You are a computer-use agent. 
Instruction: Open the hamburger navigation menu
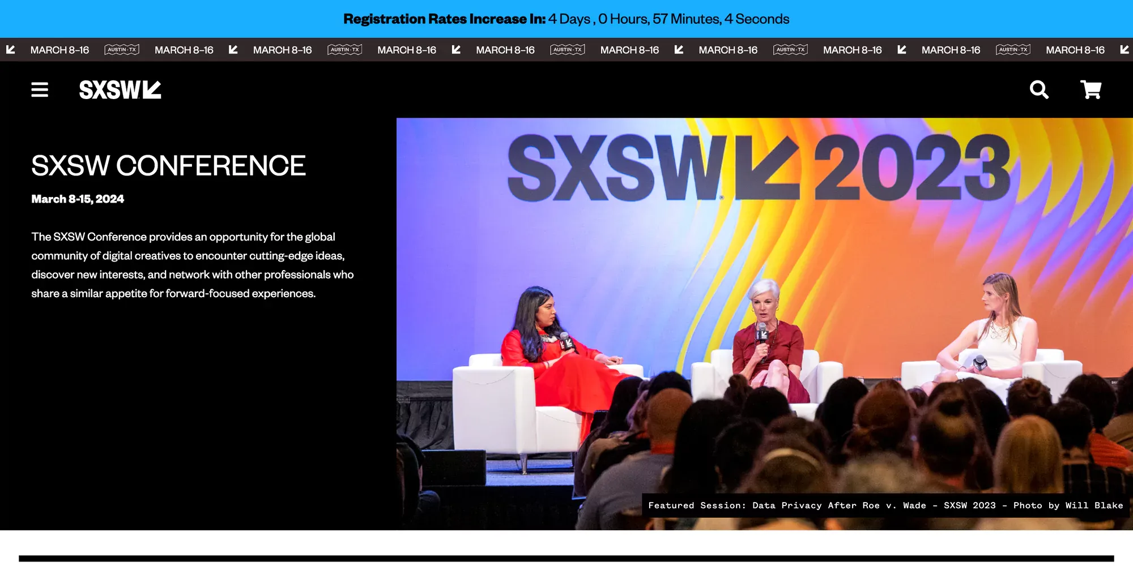[40, 89]
